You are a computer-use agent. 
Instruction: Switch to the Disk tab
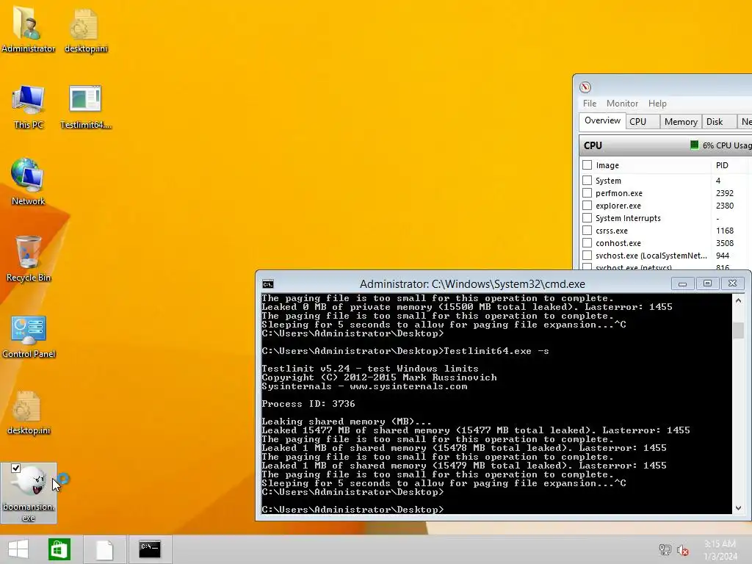coord(718,122)
